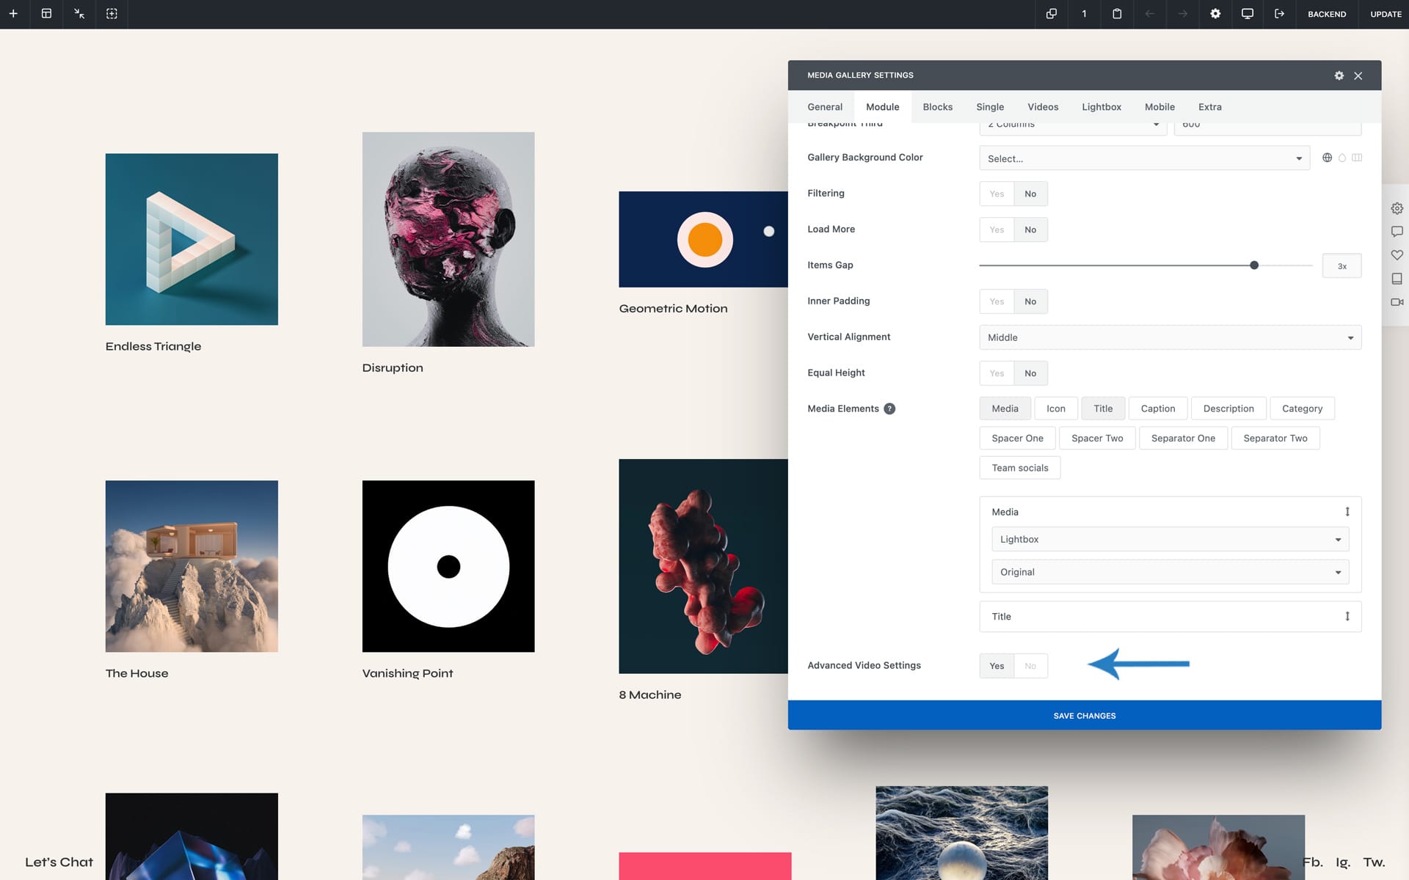Set Load More toggle to Yes
Image resolution: width=1409 pixels, height=880 pixels.
[997, 230]
